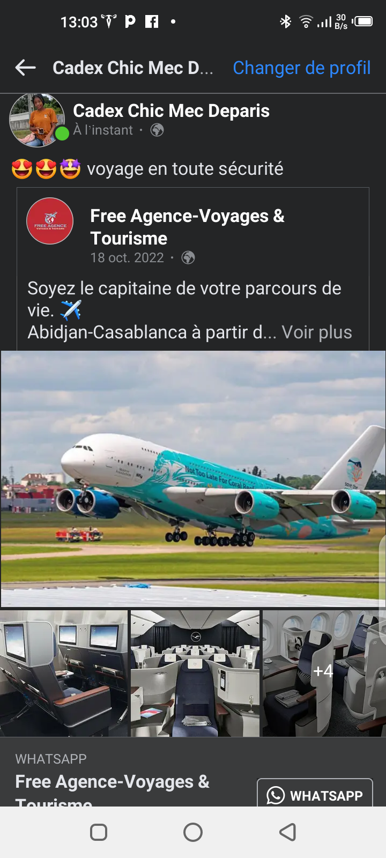Open the 18 oct. 2022 post date
This screenshot has height=858, width=386.
pyautogui.click(x=127, y=258)
